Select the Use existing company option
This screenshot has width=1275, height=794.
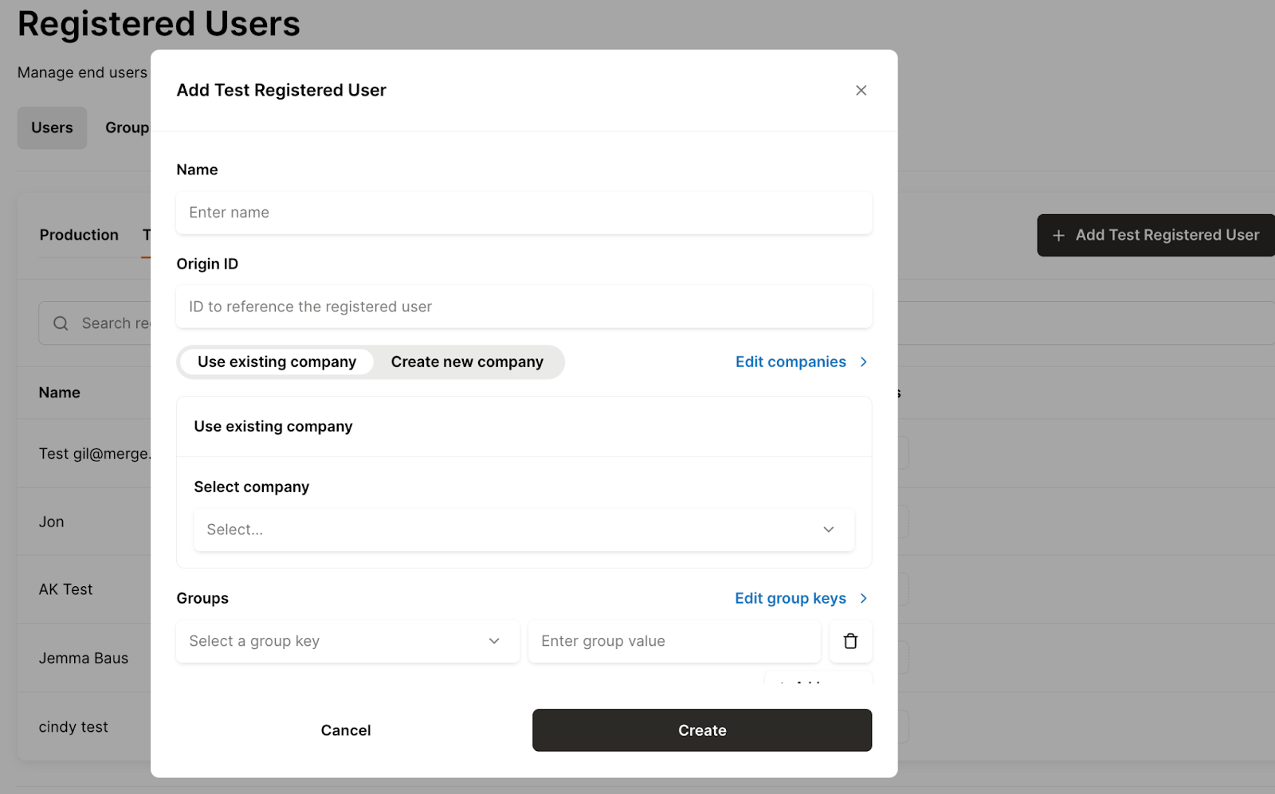point(276,362)
